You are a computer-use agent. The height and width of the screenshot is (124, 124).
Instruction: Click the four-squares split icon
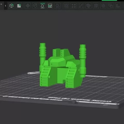[x=66, y=6]
